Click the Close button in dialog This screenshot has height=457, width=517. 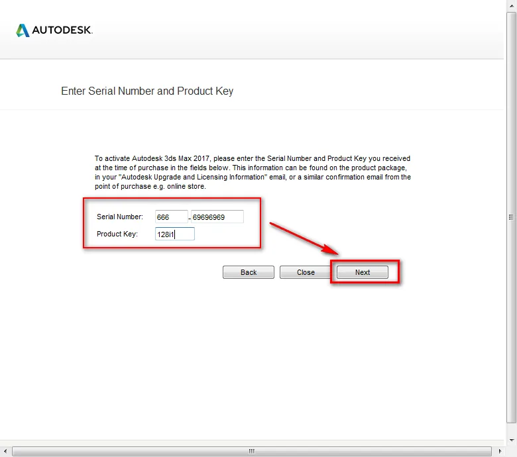pyautogui.click(x=306, y=272)
